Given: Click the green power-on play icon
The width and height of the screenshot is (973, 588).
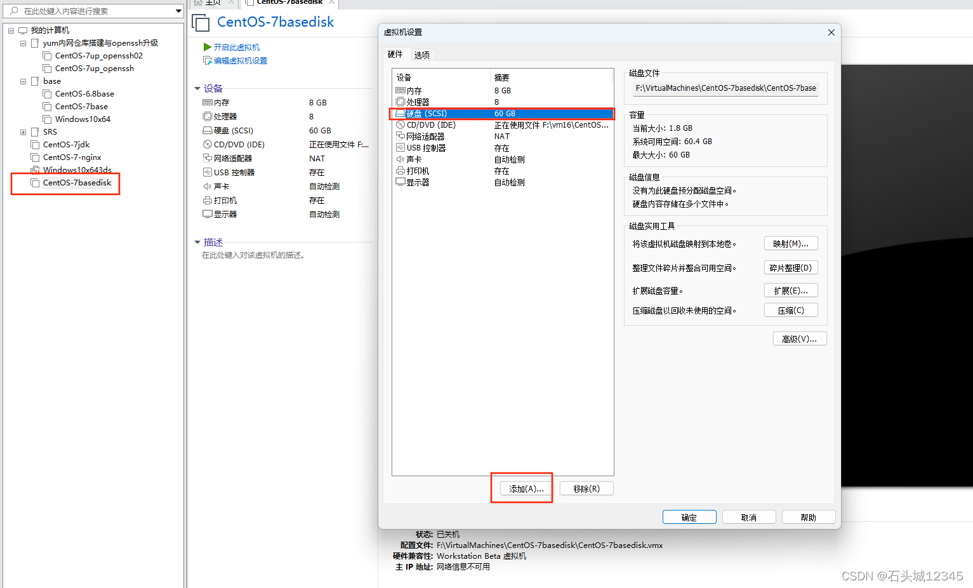Looking at the screenshot, I should click(x=207, y=47).
